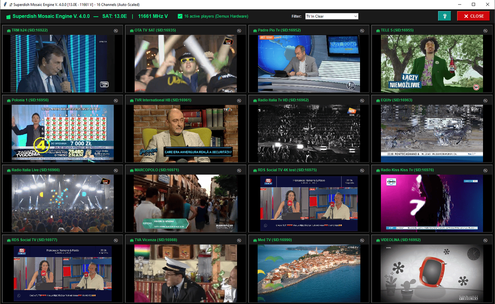Image resolution: width=495 pixels, height=304 pixels.
Task: Select the OTA TV SAT video preview
Action: [x=186, y=64]
